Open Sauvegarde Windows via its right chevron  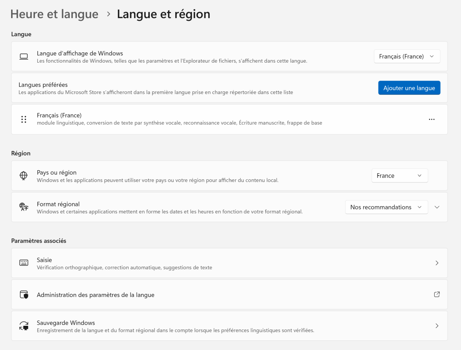point(437,326)
